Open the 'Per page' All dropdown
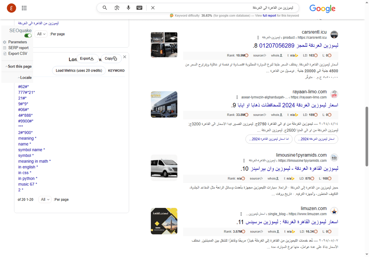The height and width of the screenshot is (257, 369). point(41,34)
